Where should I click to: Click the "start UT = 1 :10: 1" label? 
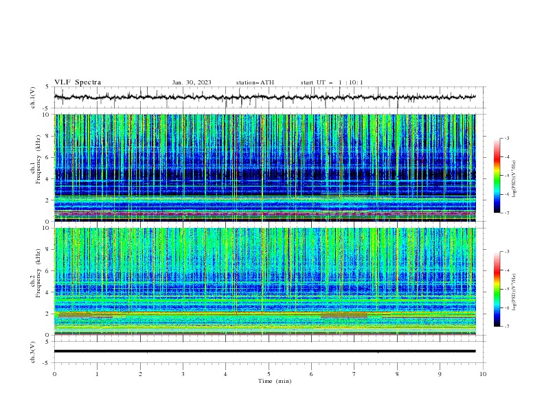point(332,82)
